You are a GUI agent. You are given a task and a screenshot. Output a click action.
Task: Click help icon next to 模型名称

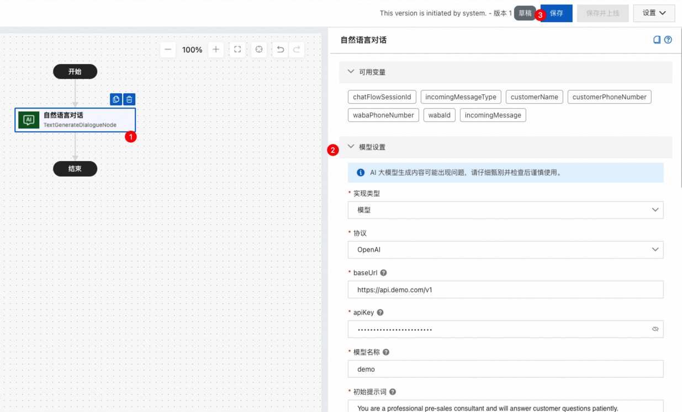[x=386, y=352]
